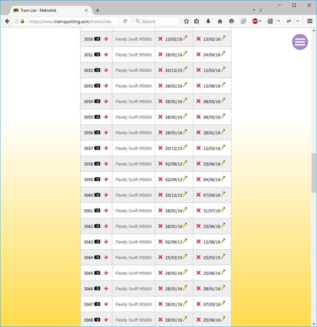Toggle red X before 28/01/16 first date, tram 3054
This screenshot has width=317, height=327.
tap(160, 101)
